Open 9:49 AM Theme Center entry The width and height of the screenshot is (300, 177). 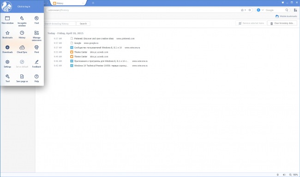pos(81,56)
